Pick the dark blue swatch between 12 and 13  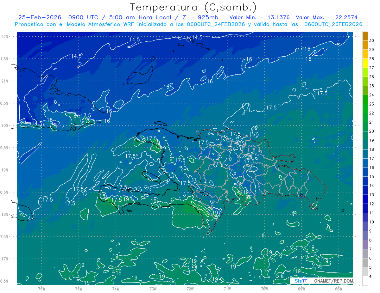pos(365,199)
